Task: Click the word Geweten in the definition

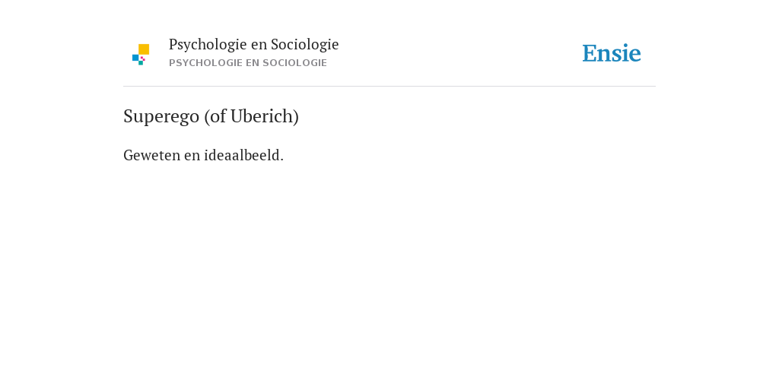Action: click(151, 156)
